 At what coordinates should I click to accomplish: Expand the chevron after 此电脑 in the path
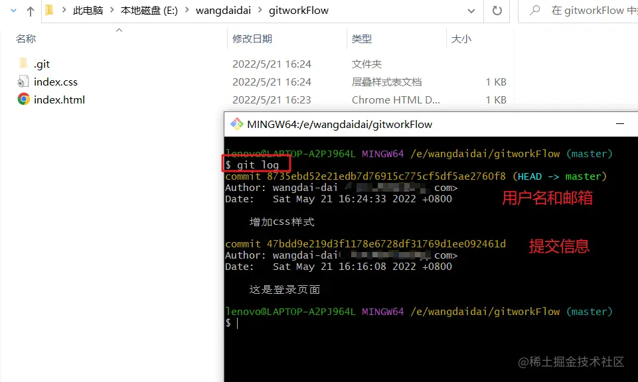[x=112, y=10]
